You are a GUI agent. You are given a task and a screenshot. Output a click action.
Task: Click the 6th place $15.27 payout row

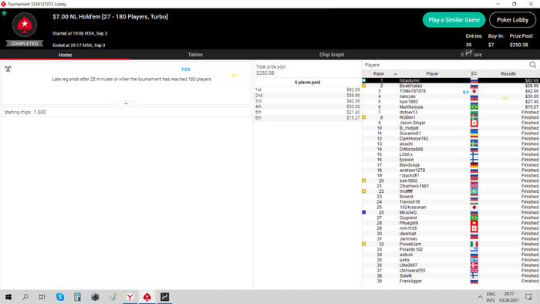pos(307,118)
